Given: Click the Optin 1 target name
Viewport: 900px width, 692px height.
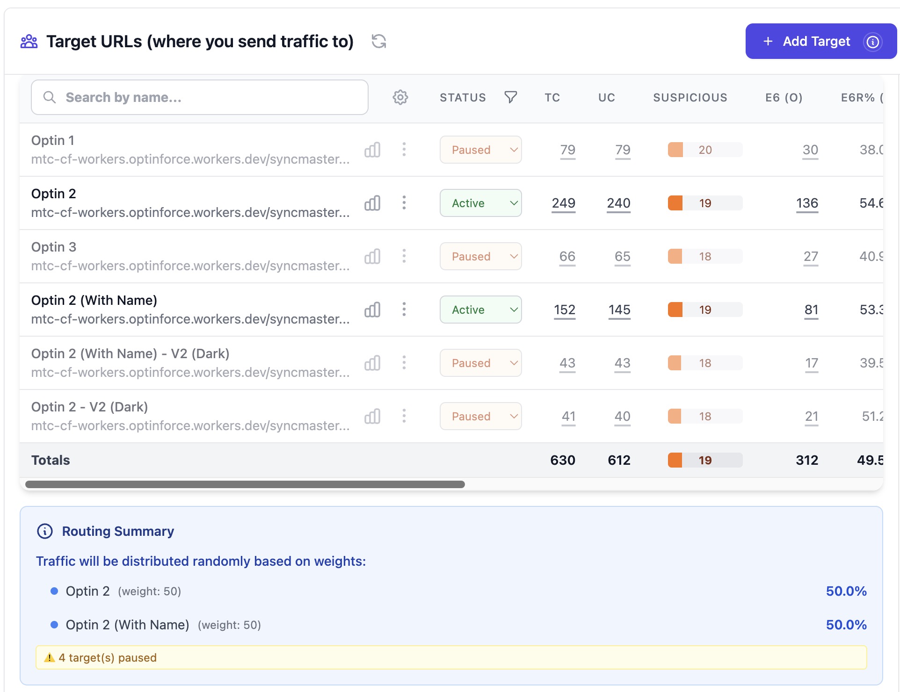Looking at the screenshot, I should coord(53,140).
